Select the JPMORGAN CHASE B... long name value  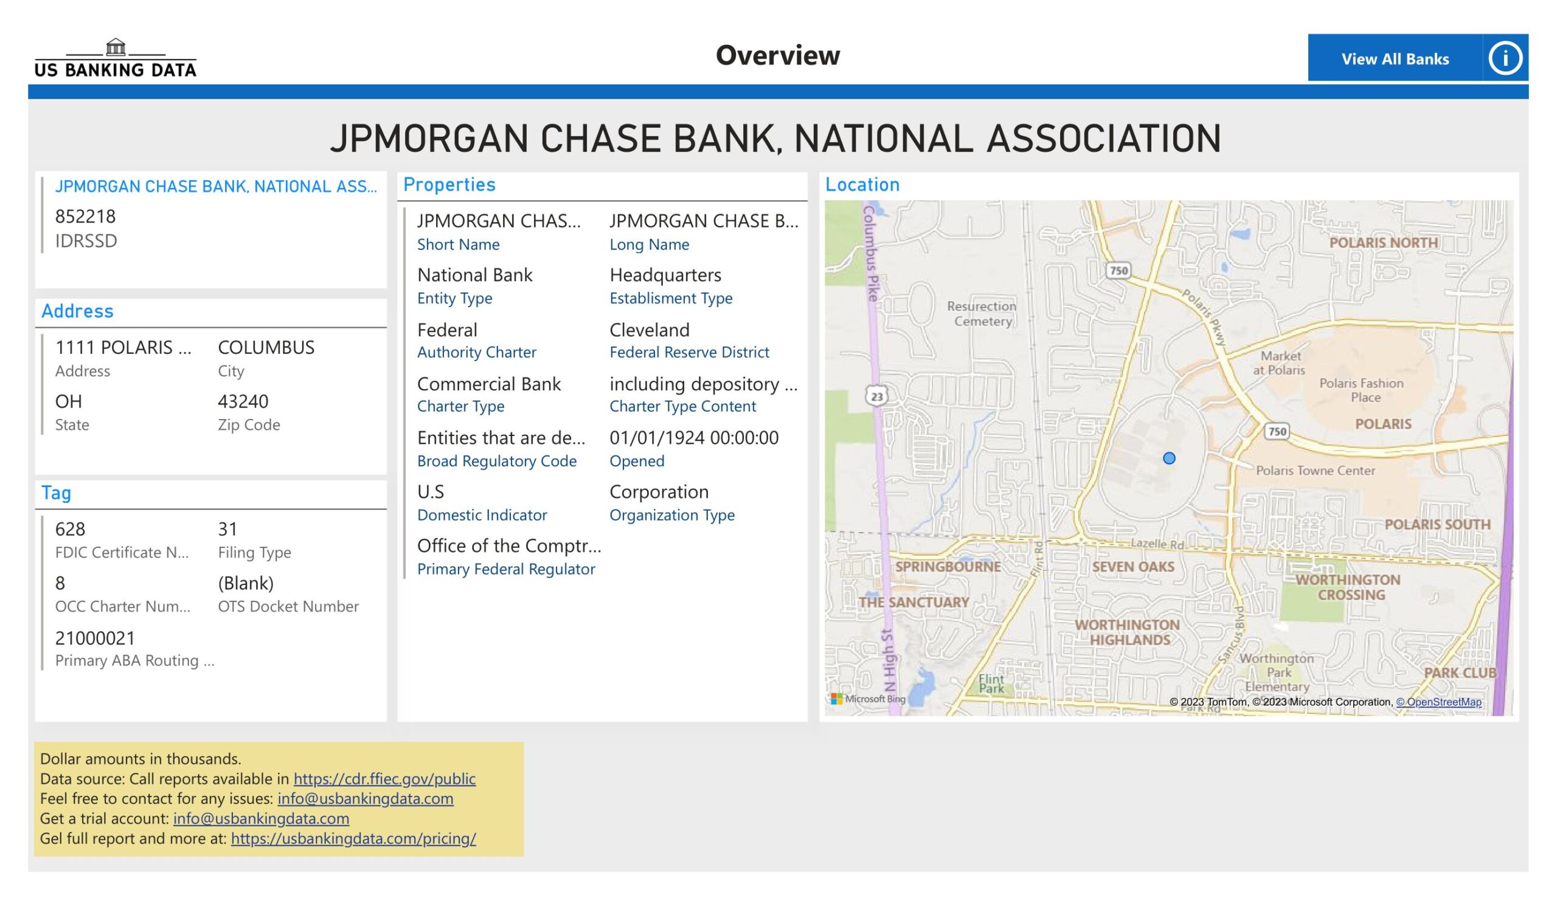[x=704, y=221]
